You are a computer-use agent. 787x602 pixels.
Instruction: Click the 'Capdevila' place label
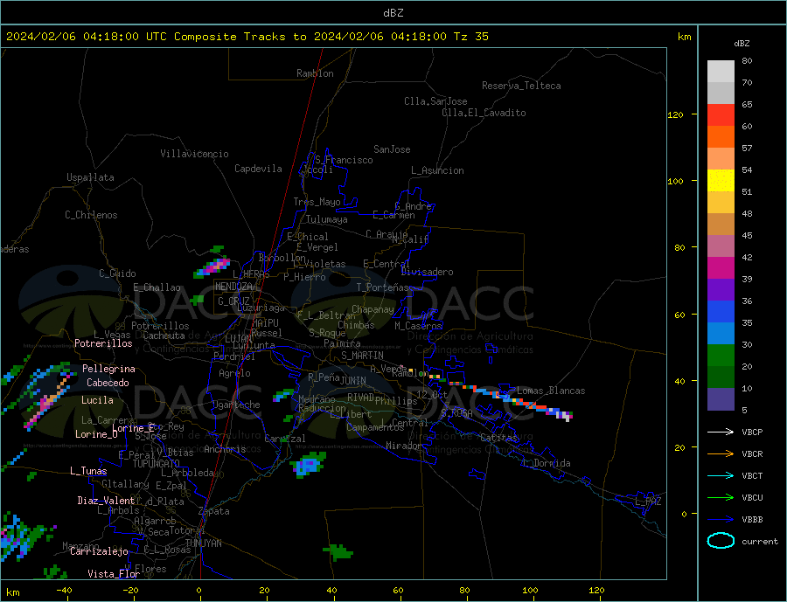coord(258,169)
